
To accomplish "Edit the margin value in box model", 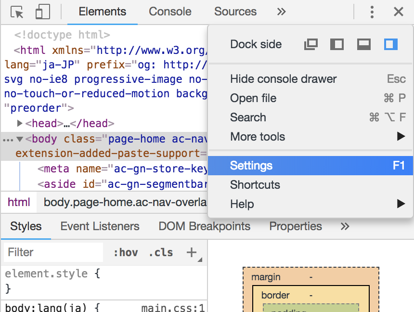I will pyautogui.click(x=311, y=277).
